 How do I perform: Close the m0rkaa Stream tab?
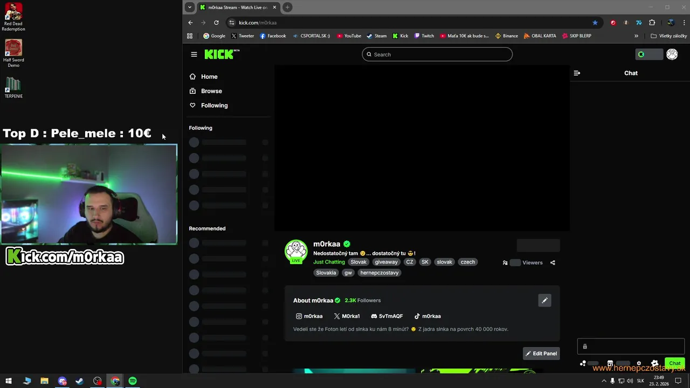tap(274, 7)
